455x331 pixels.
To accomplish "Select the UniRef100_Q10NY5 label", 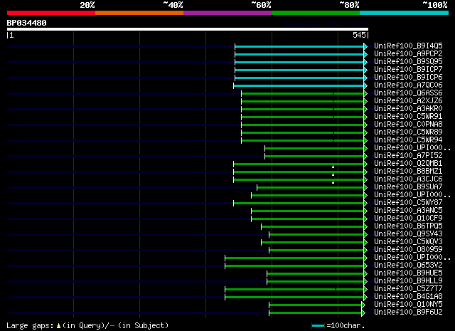I will tap(408, 305).
